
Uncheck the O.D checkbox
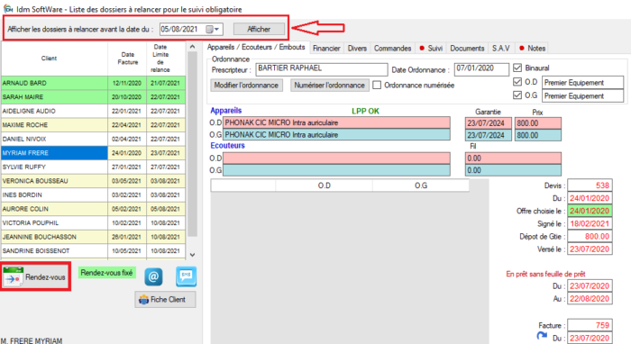point(517,82)
